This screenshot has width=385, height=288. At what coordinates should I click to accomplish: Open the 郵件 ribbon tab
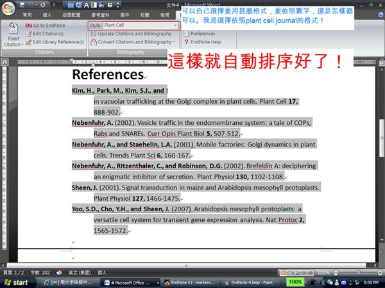coord(125,15)
